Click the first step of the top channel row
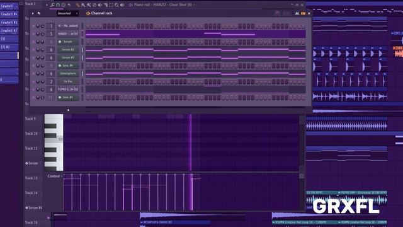Image resolution: width=403 pixels, height=227 pixels. (x=88, y=26)
